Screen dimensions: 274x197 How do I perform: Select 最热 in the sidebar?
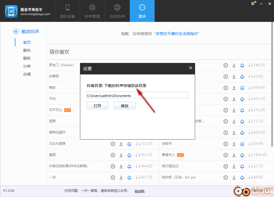click(27, 50)
